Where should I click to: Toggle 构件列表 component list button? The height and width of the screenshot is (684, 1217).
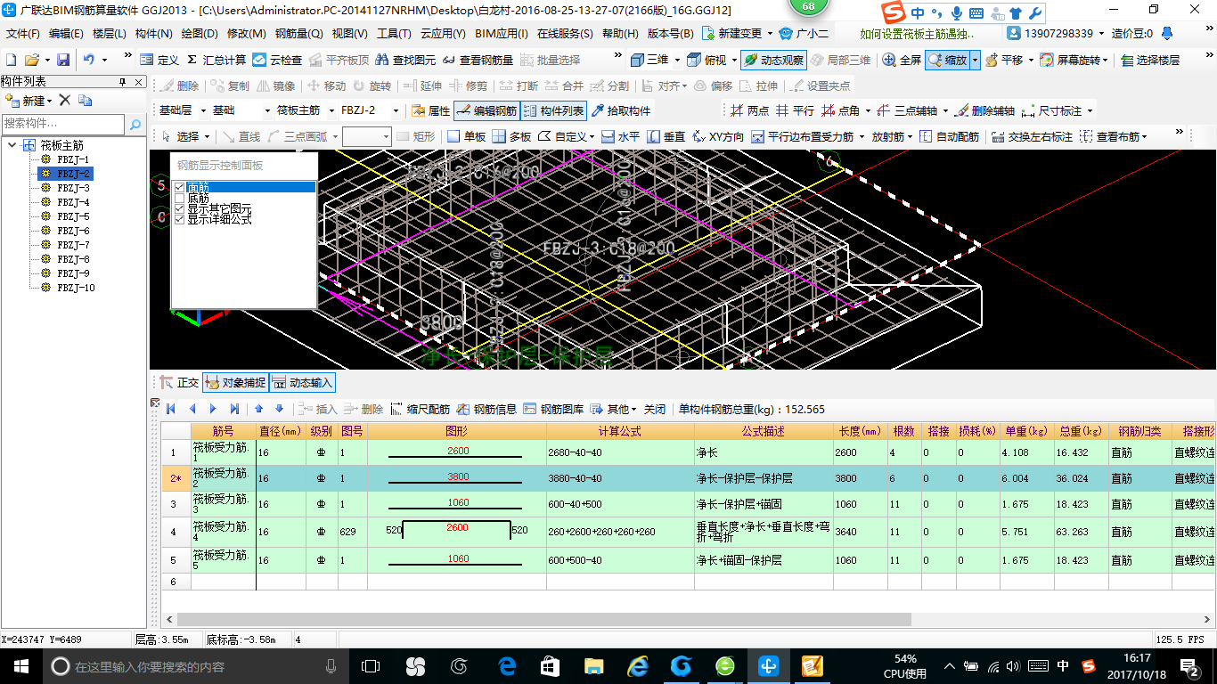pyautogui.click(x=552, y=111)
